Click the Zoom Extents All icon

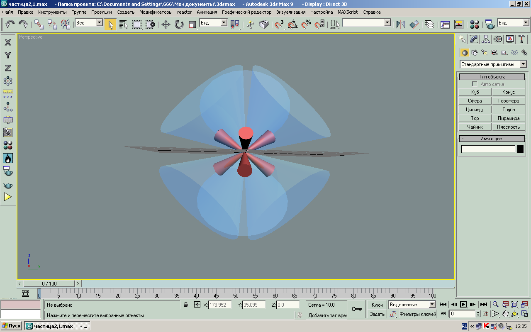click(x=524, y=305)
